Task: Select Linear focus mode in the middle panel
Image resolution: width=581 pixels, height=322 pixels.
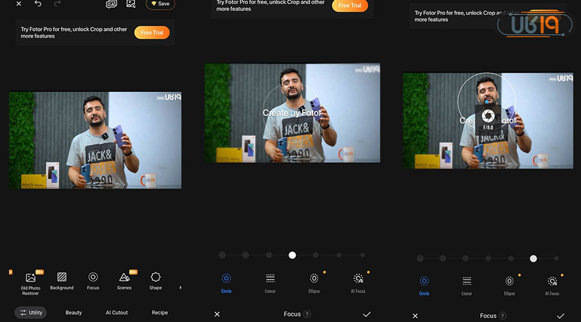Action: pos(270,282)
